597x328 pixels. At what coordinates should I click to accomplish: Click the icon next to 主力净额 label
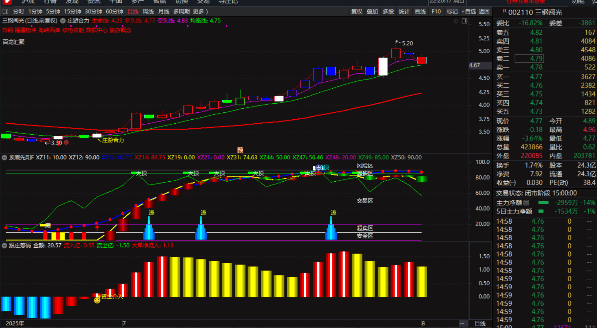[x=526, y=202]
